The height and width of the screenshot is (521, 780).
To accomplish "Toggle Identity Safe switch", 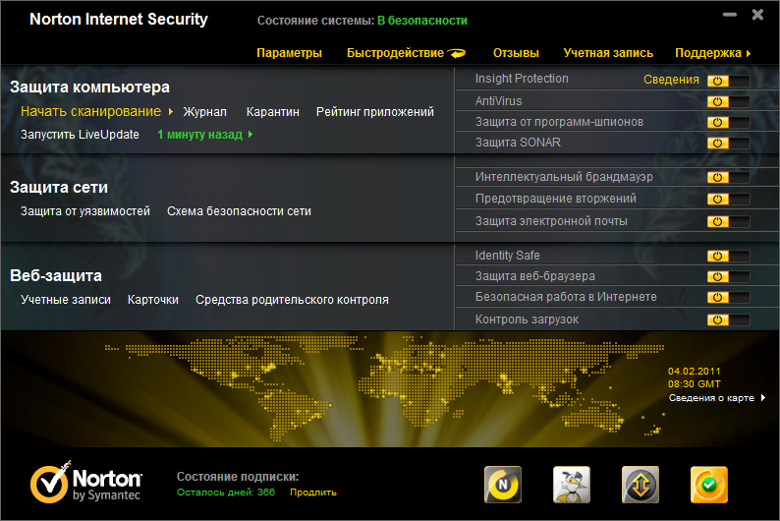I will coord(728,257).
